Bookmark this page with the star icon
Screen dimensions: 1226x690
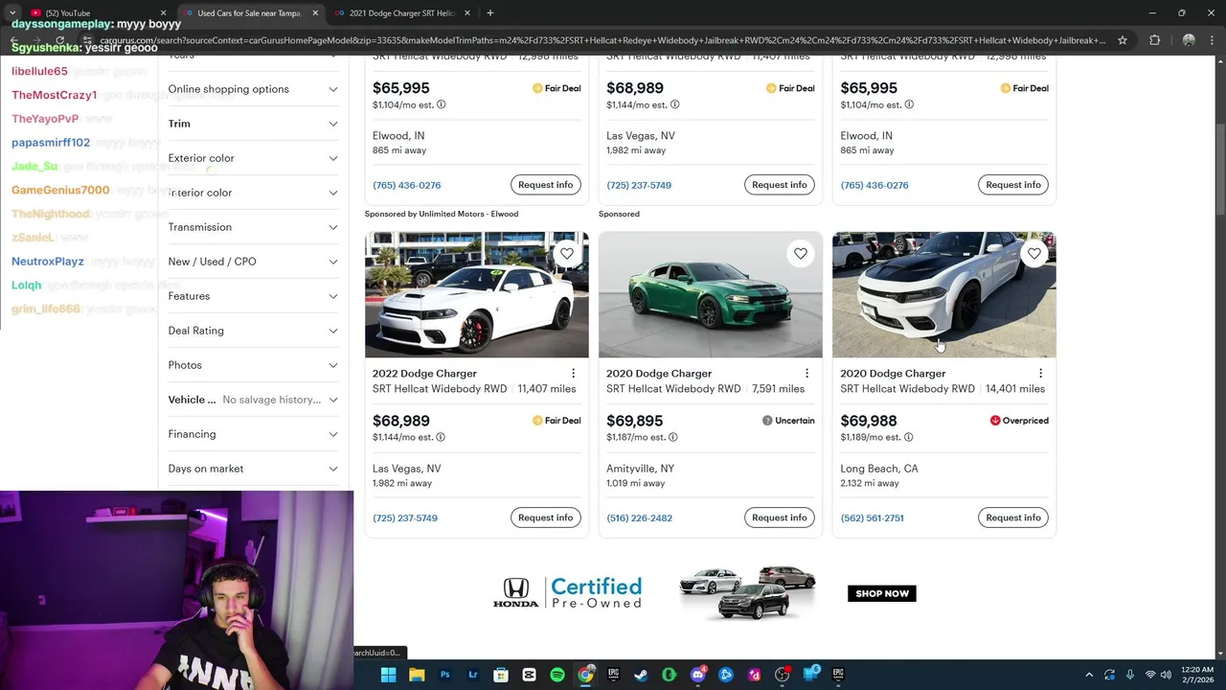pos(1123,40)
